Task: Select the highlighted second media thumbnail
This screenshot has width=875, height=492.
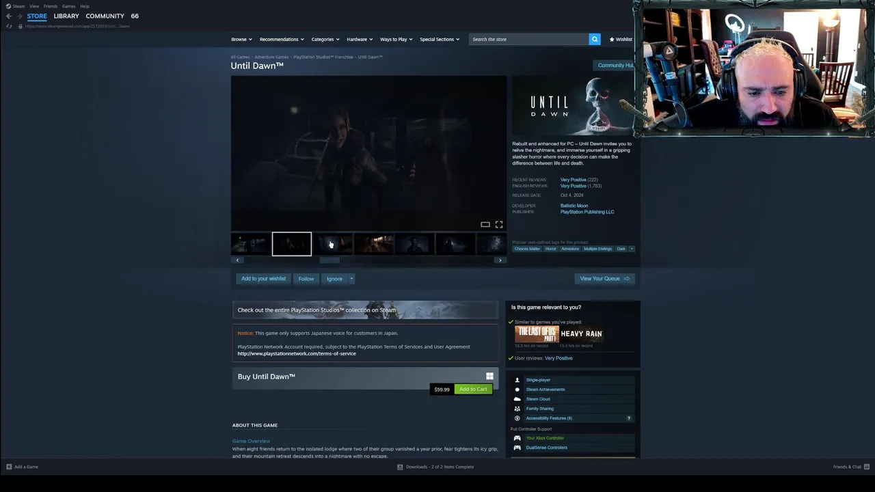Action: [x=292, y=244]
